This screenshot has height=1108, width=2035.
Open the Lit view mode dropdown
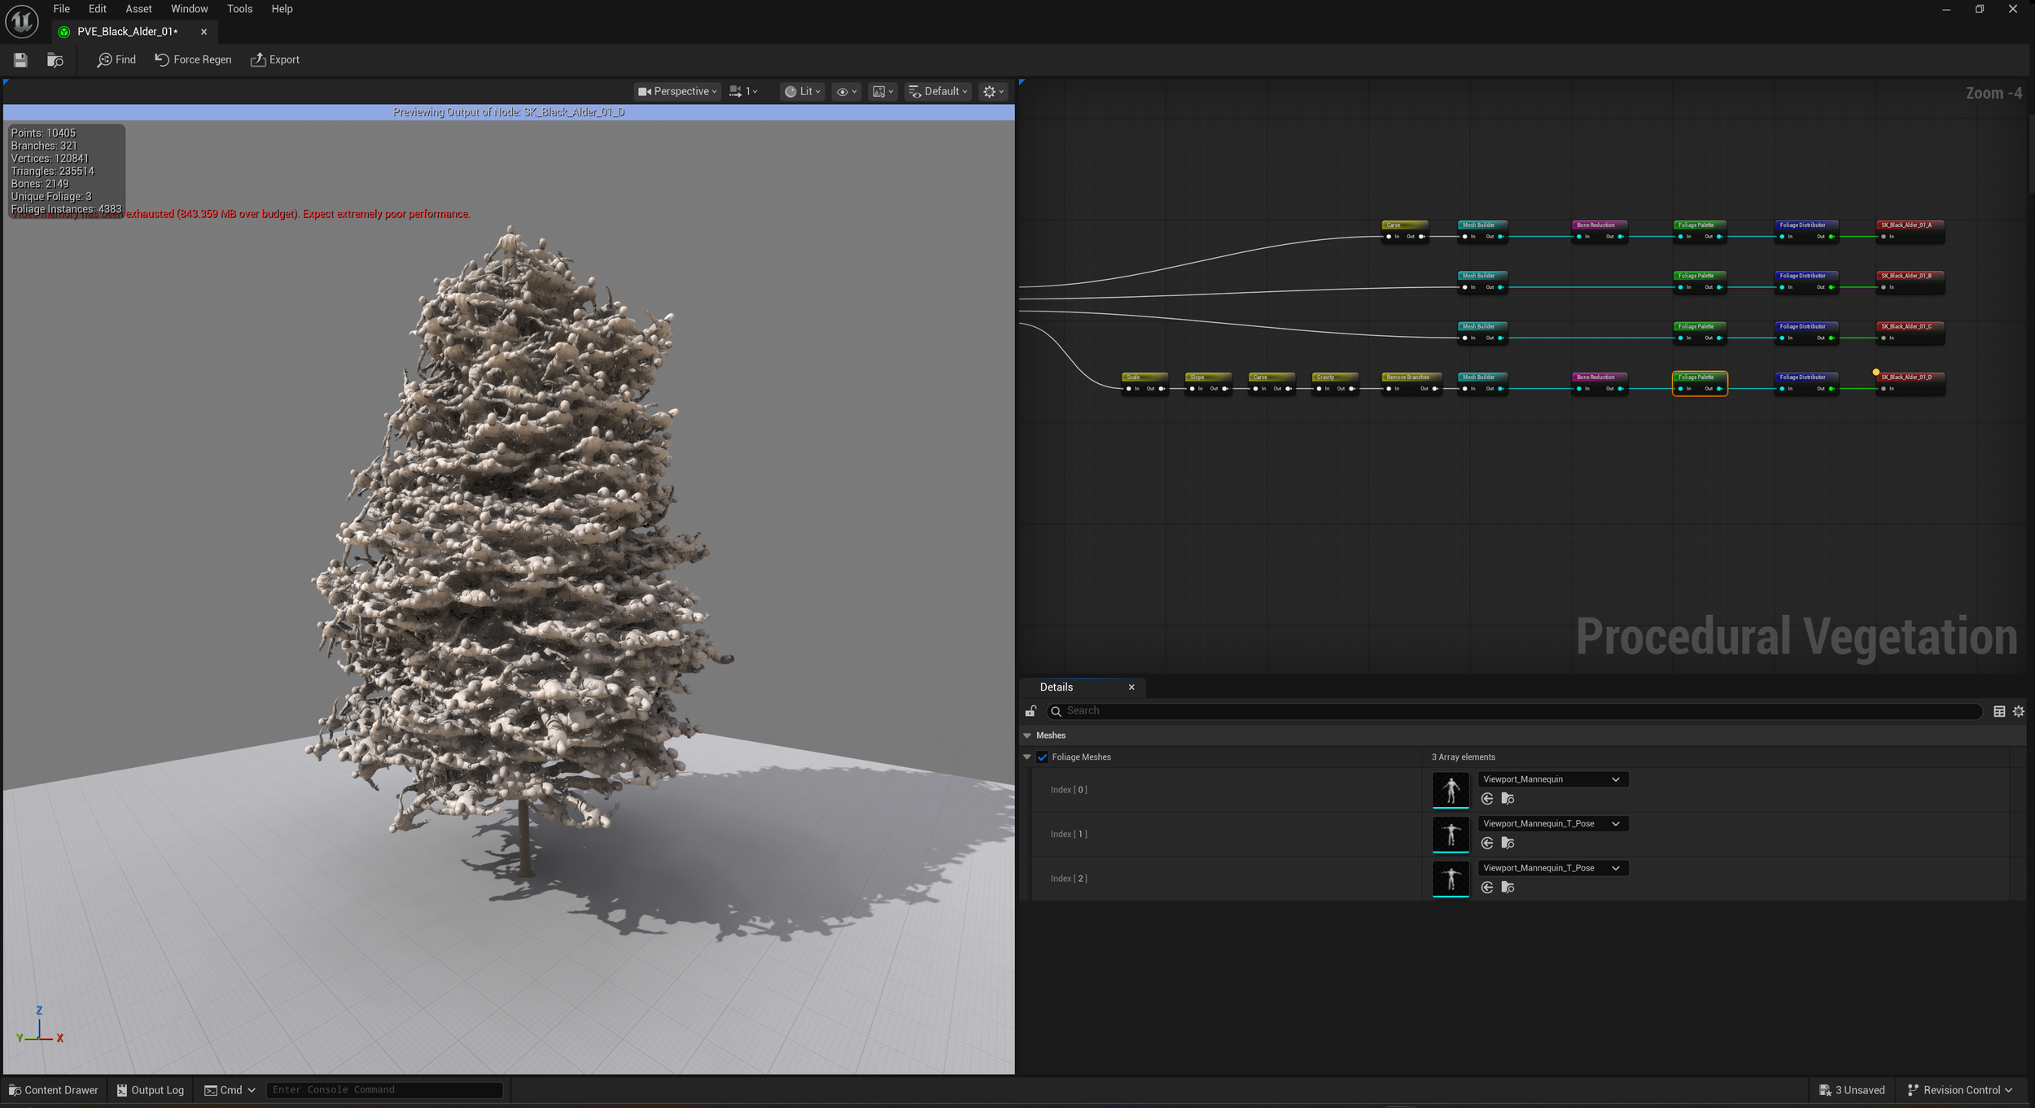803,92
